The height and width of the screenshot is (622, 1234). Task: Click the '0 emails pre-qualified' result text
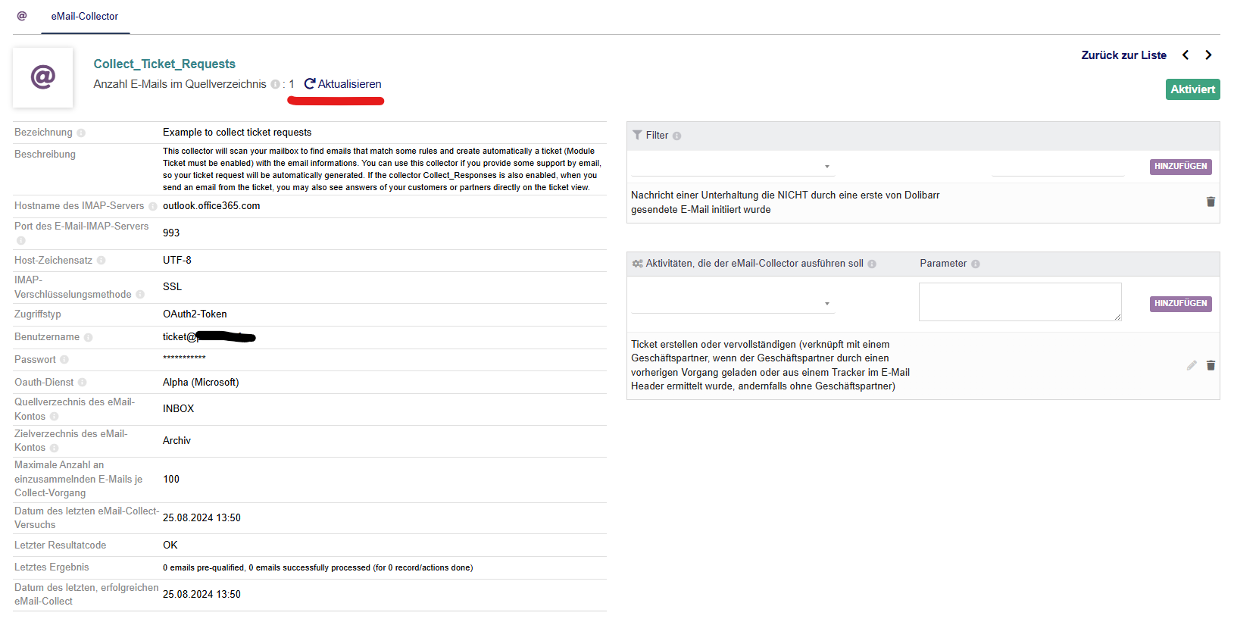(x=317, y=567)
